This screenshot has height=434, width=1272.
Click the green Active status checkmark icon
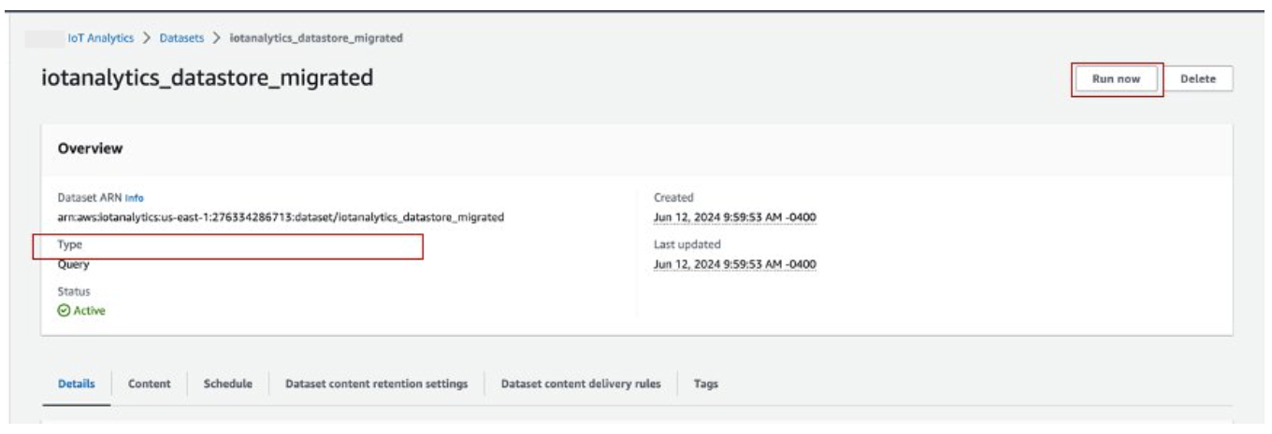click(x=64, y=311)
